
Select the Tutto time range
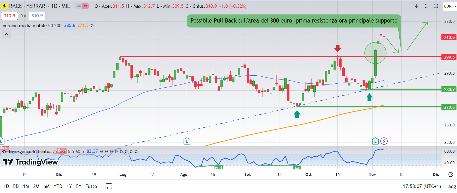click(x=91, y=186)
